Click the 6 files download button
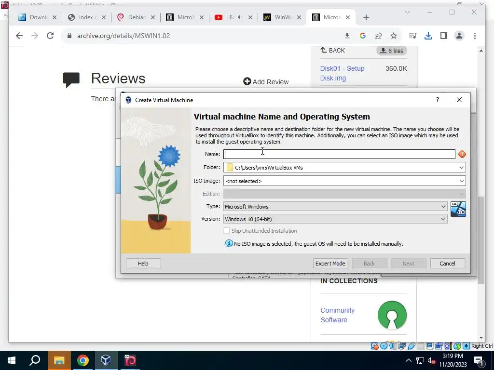Viewport: 494px width, 370px height. 392,51
